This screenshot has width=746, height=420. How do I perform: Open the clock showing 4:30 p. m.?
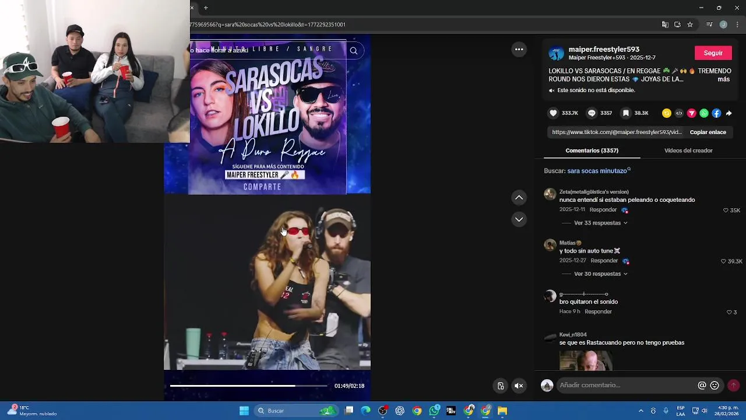[x=728, y=411]
